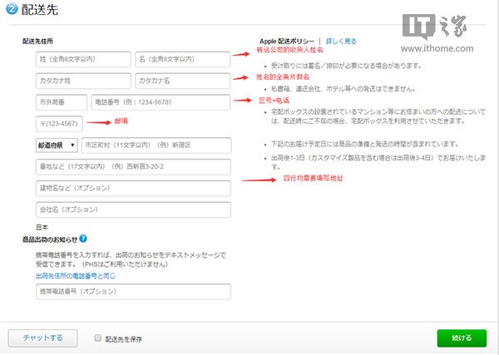
Task: Click the カタカナ名 input field
Action: (182, 81)
